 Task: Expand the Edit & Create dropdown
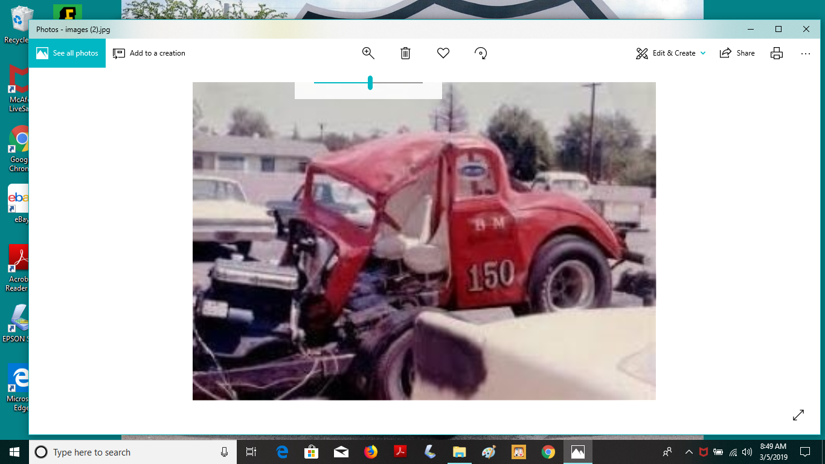(671, 53)
